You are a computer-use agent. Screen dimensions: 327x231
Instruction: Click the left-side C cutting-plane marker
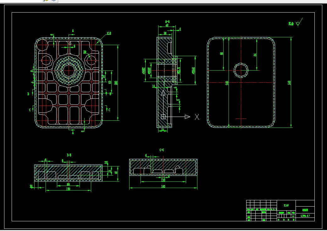tap(30, 110)
